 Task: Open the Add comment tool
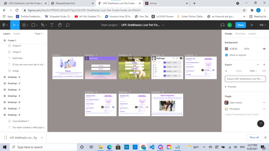(68, 25)
